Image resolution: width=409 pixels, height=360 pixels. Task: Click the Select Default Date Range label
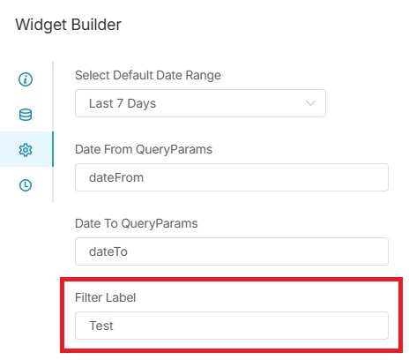[148, 75]
